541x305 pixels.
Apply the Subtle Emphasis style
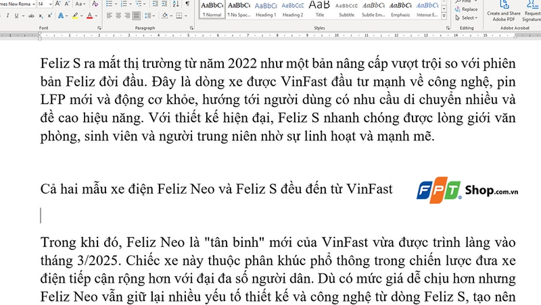click(373, 9)
